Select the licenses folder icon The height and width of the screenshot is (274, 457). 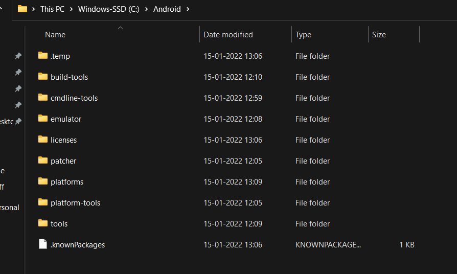tap(43, 140)
